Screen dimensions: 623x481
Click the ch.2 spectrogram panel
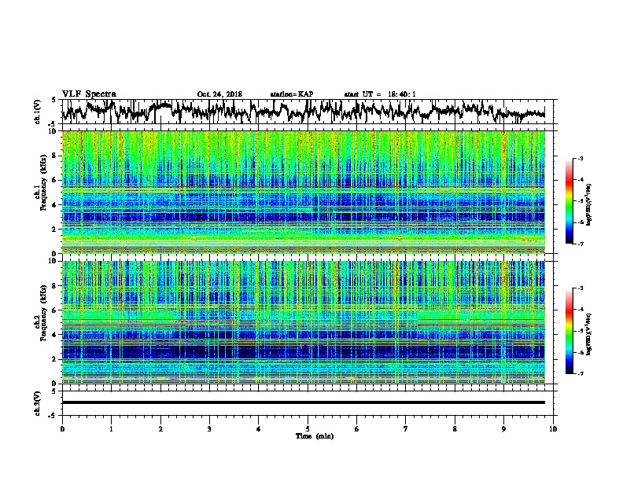[304, 322]
